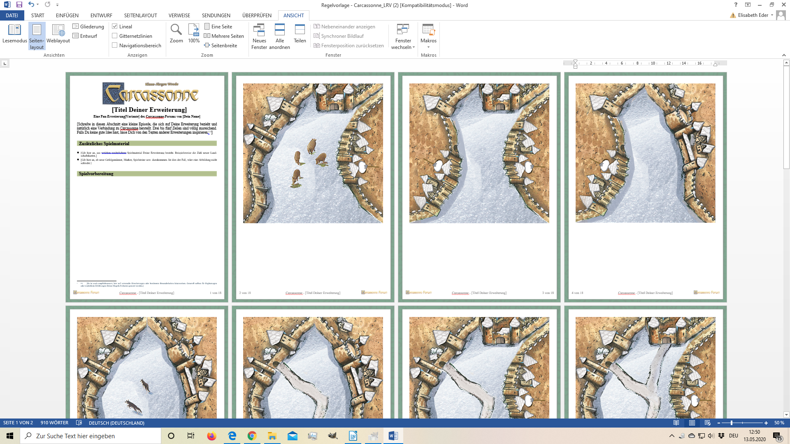Screen dimensions: 790x444
Task: Click the Mehrere Seiten button
Action: (x=224, y=36)
